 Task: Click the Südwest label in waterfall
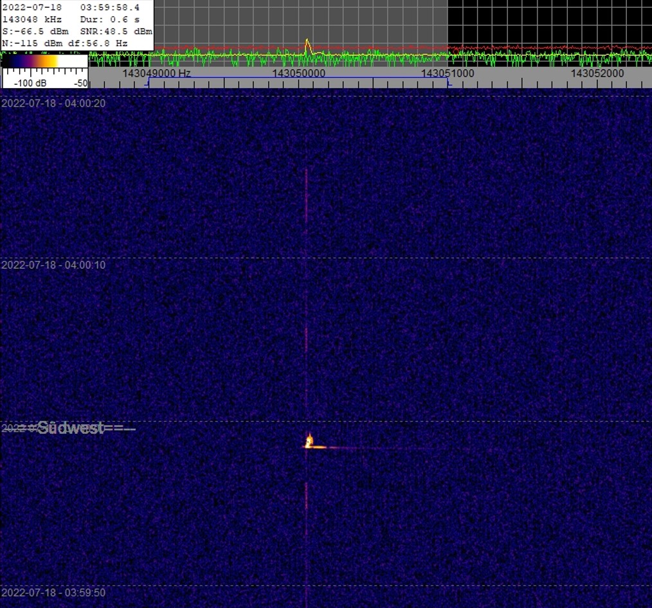tap(71, 428)
